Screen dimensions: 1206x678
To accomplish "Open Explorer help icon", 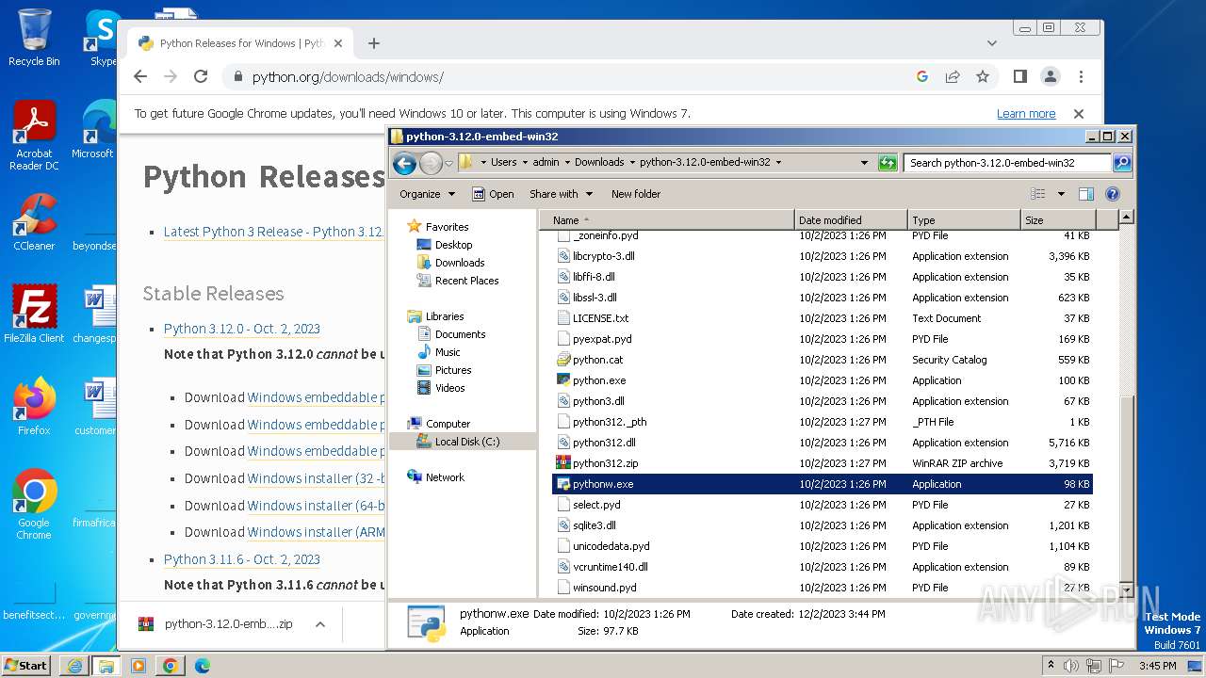I will tap(1112, 194).
